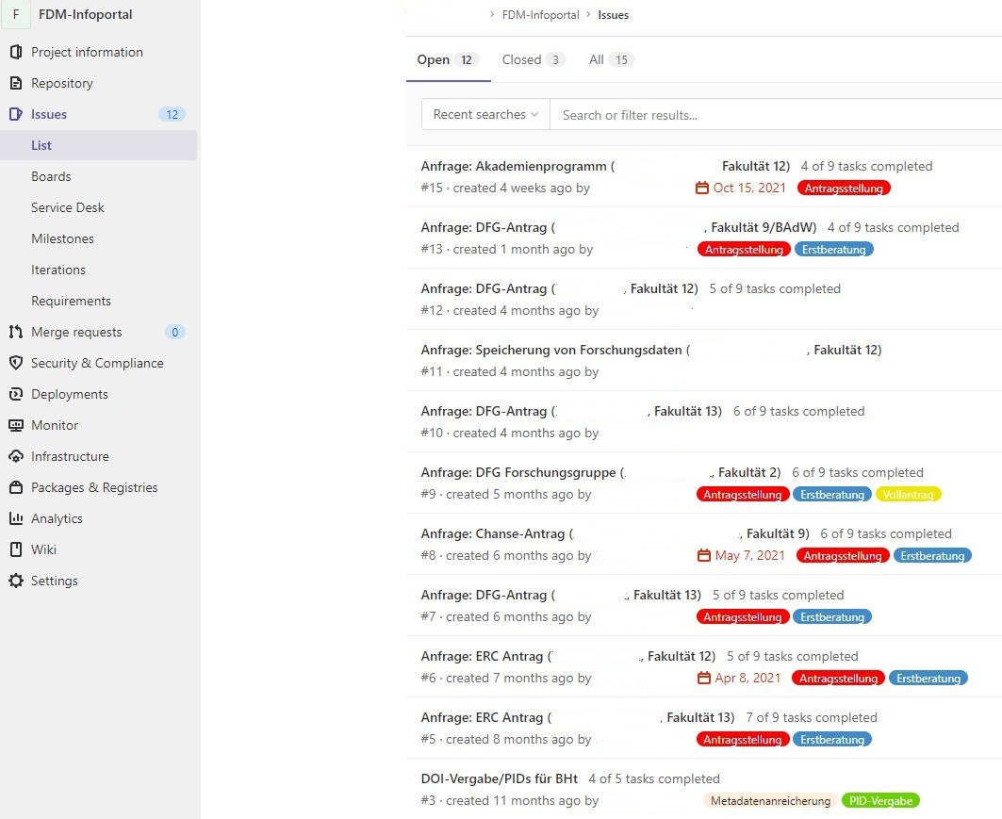This screenshot has width=1002, height=819.
Task: Switch to the All issues tab
Action: [610, 59]
